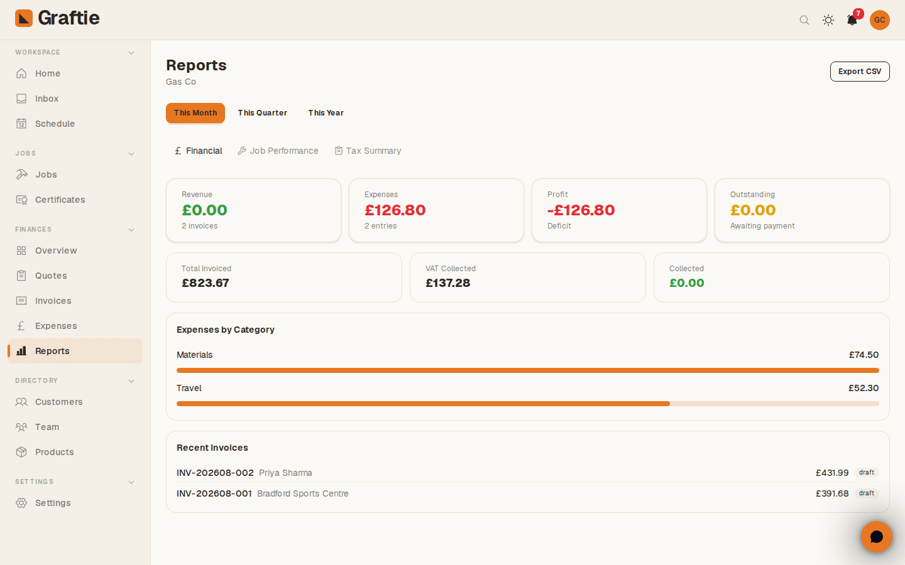This screenshot has width=905, height=565.
Task: Open invoice INV-202608-002
Action: (528, 473)
